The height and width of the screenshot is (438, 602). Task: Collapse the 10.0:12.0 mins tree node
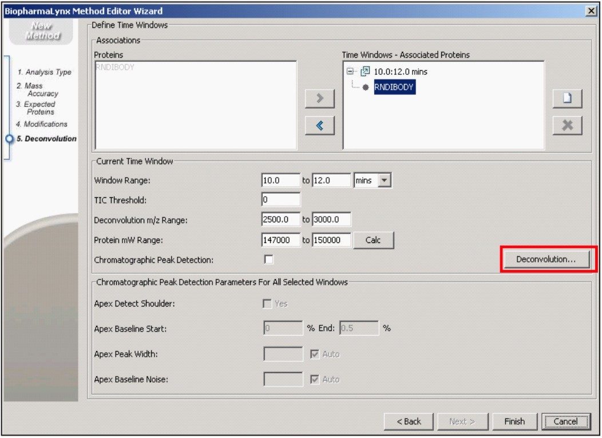pyautogui.click(x=350, y=71)
